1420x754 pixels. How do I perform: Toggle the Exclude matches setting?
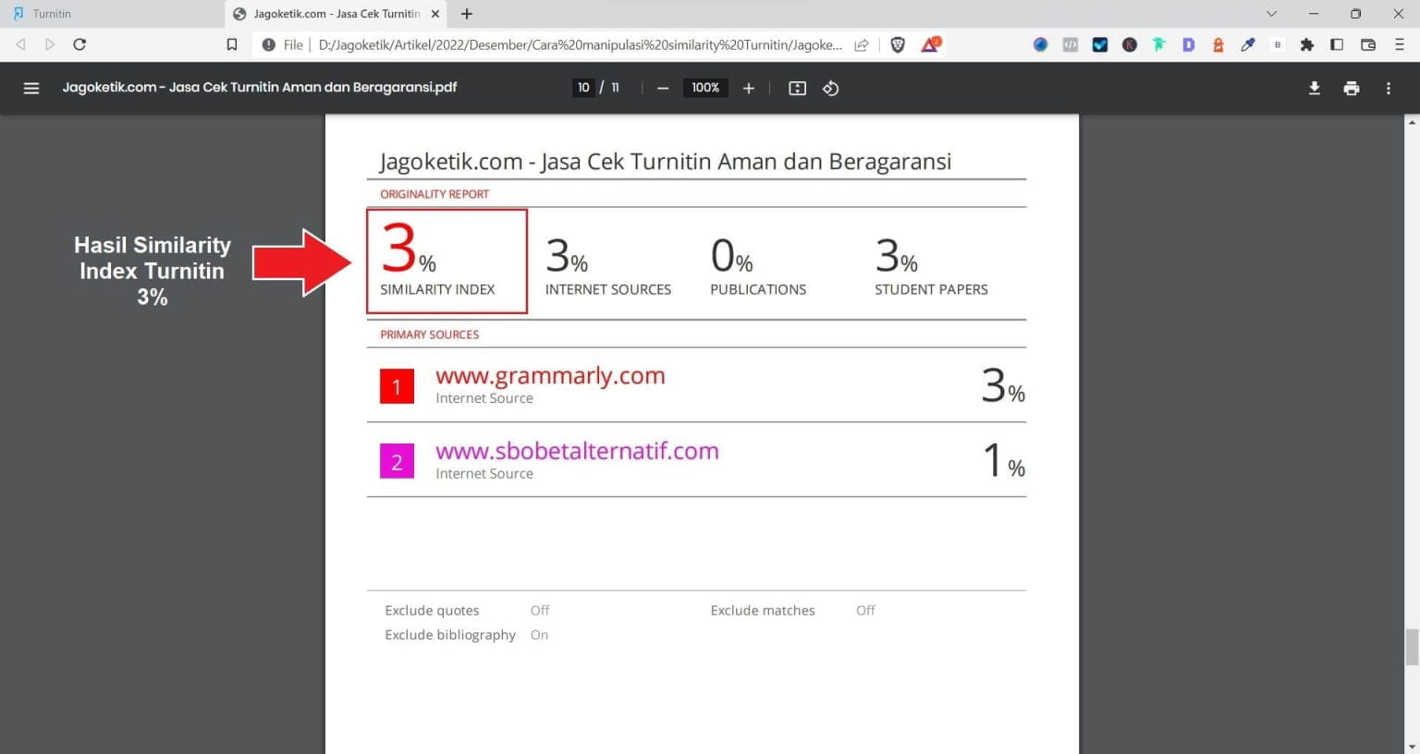tap(864, 610)
